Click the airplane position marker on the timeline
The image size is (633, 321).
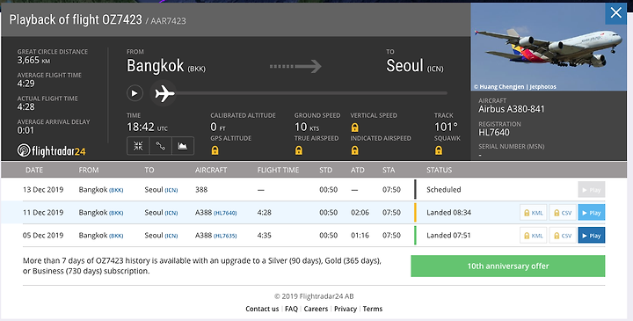164,93
